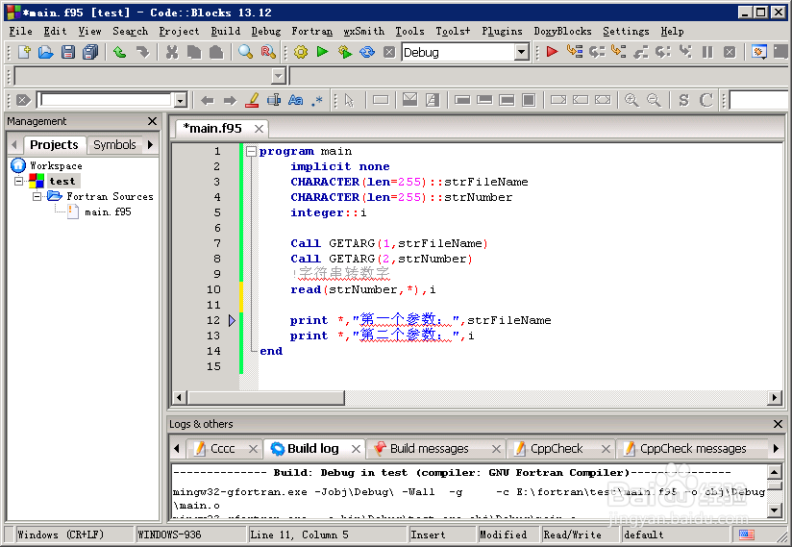Close the Logs & others panel
The height and width of the screenshot is (547, 792).
pyautogui.click(x=778, y=424)
